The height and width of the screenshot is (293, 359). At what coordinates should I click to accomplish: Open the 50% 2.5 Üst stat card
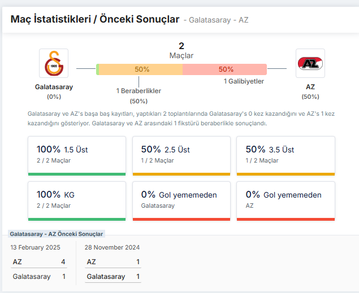pyautogui.click(x=181, y=156)
